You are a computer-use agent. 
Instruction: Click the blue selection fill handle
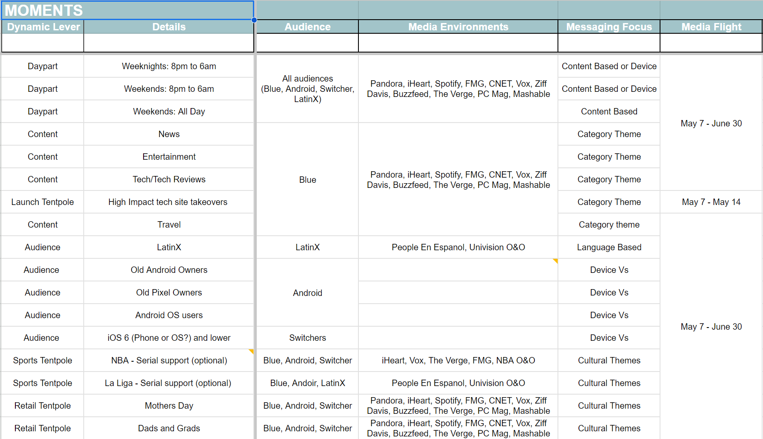tap(254, 20)
